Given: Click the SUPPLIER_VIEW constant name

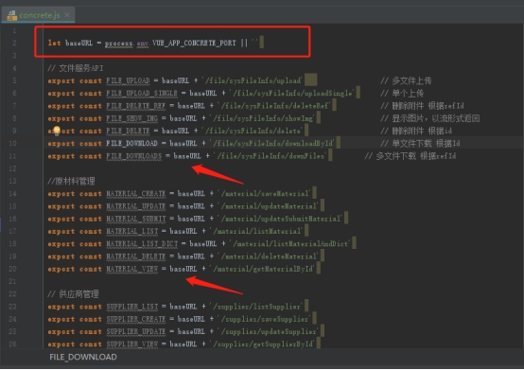Looking at the screenshot, I should [132, 344].
